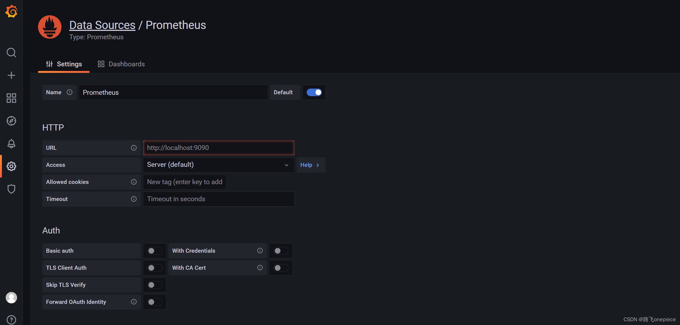Switch to the Settings tab
This screenshot has width=680, height=325.
click(64, 64)
